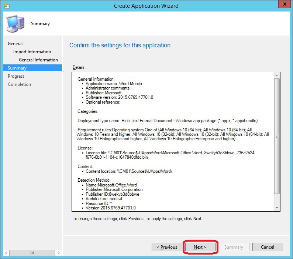The height and width of the screenshot is (259, 293).
Task: Select General in the wizard steps
Action: click(x=15, y=44)
